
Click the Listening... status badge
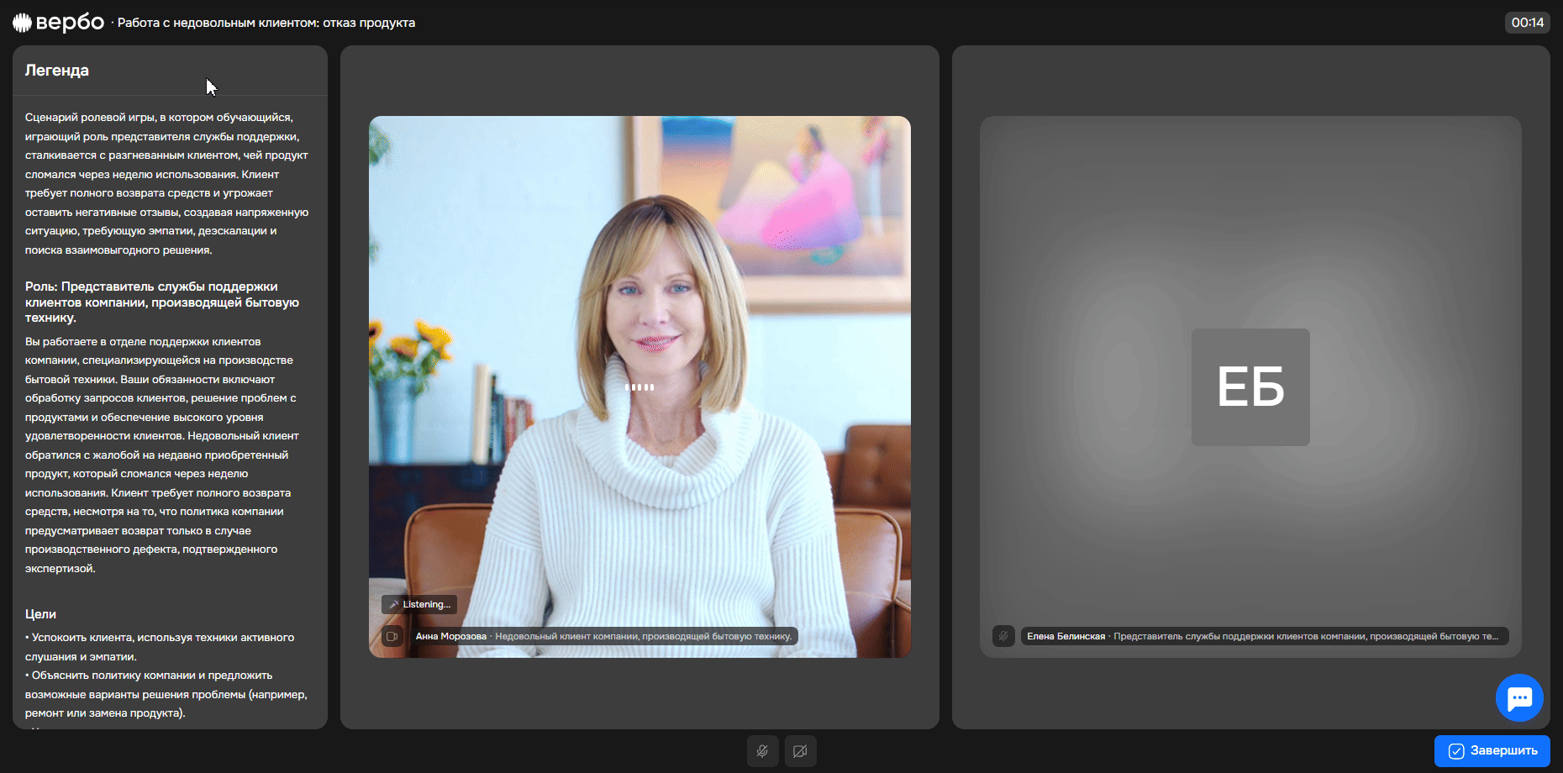coord(419,604)
